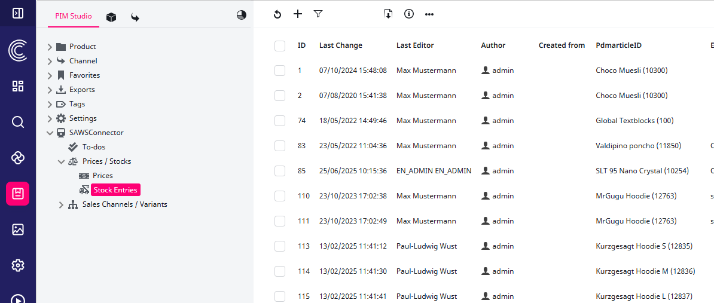Switch to the PIM Studio tab
This screenshot has width=714, height=303.
74,16
